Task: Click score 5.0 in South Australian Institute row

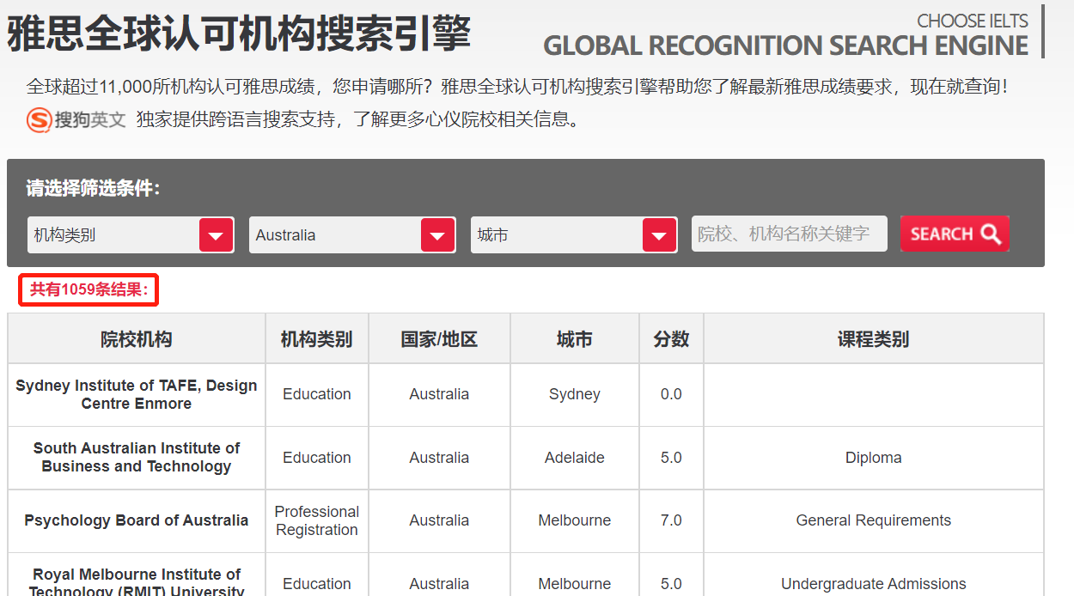Action: [x=671, y=458]
